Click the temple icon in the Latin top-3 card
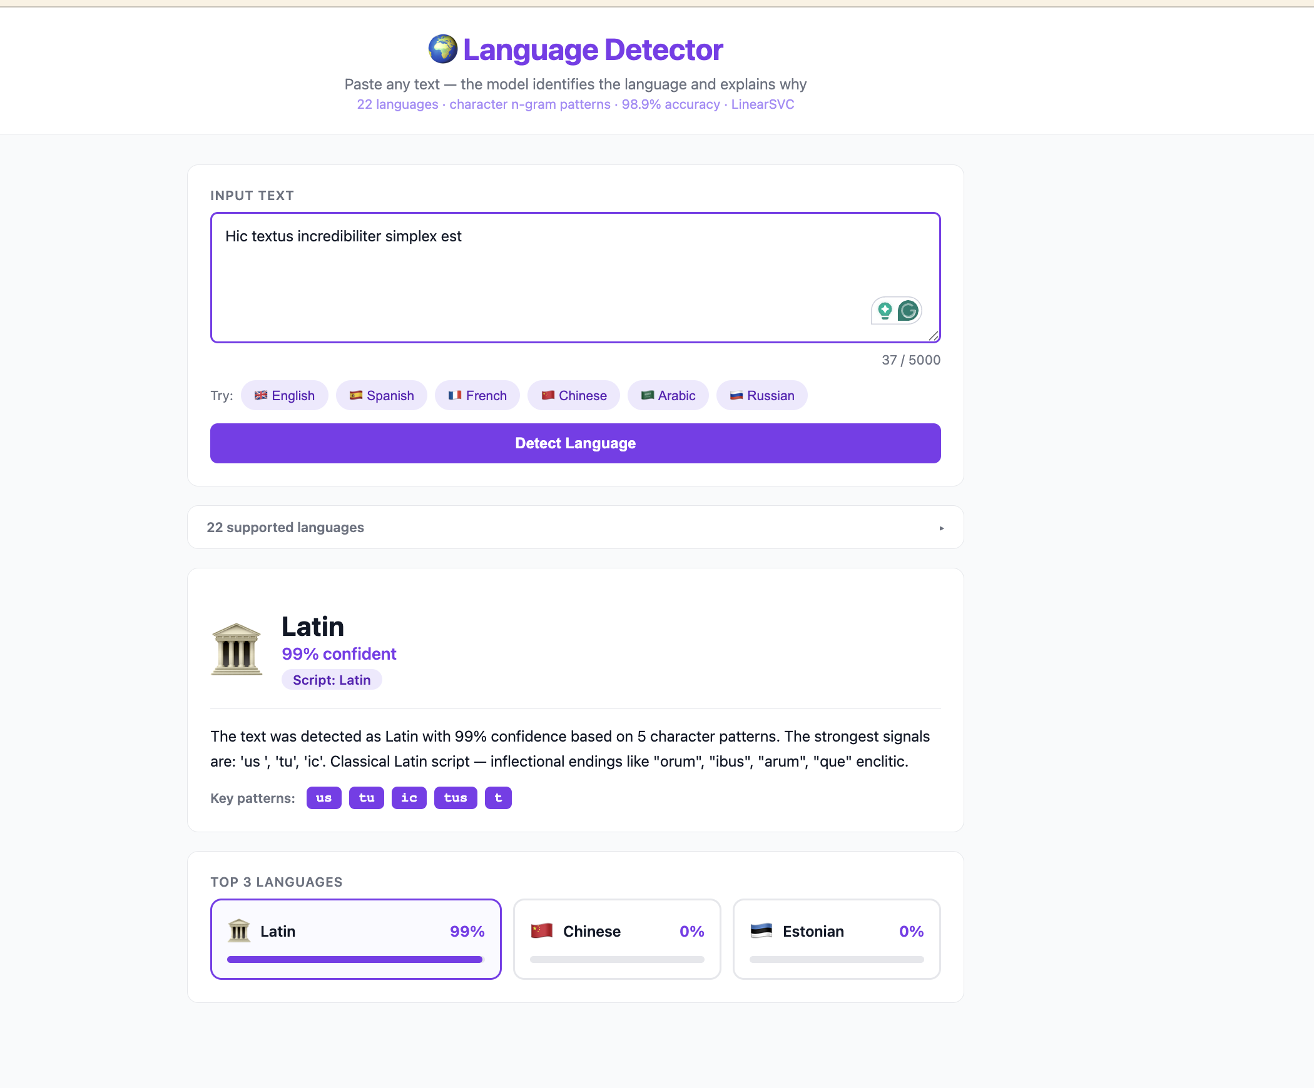This screenshot has height=1088, width=1314. (x=239, y=931)
